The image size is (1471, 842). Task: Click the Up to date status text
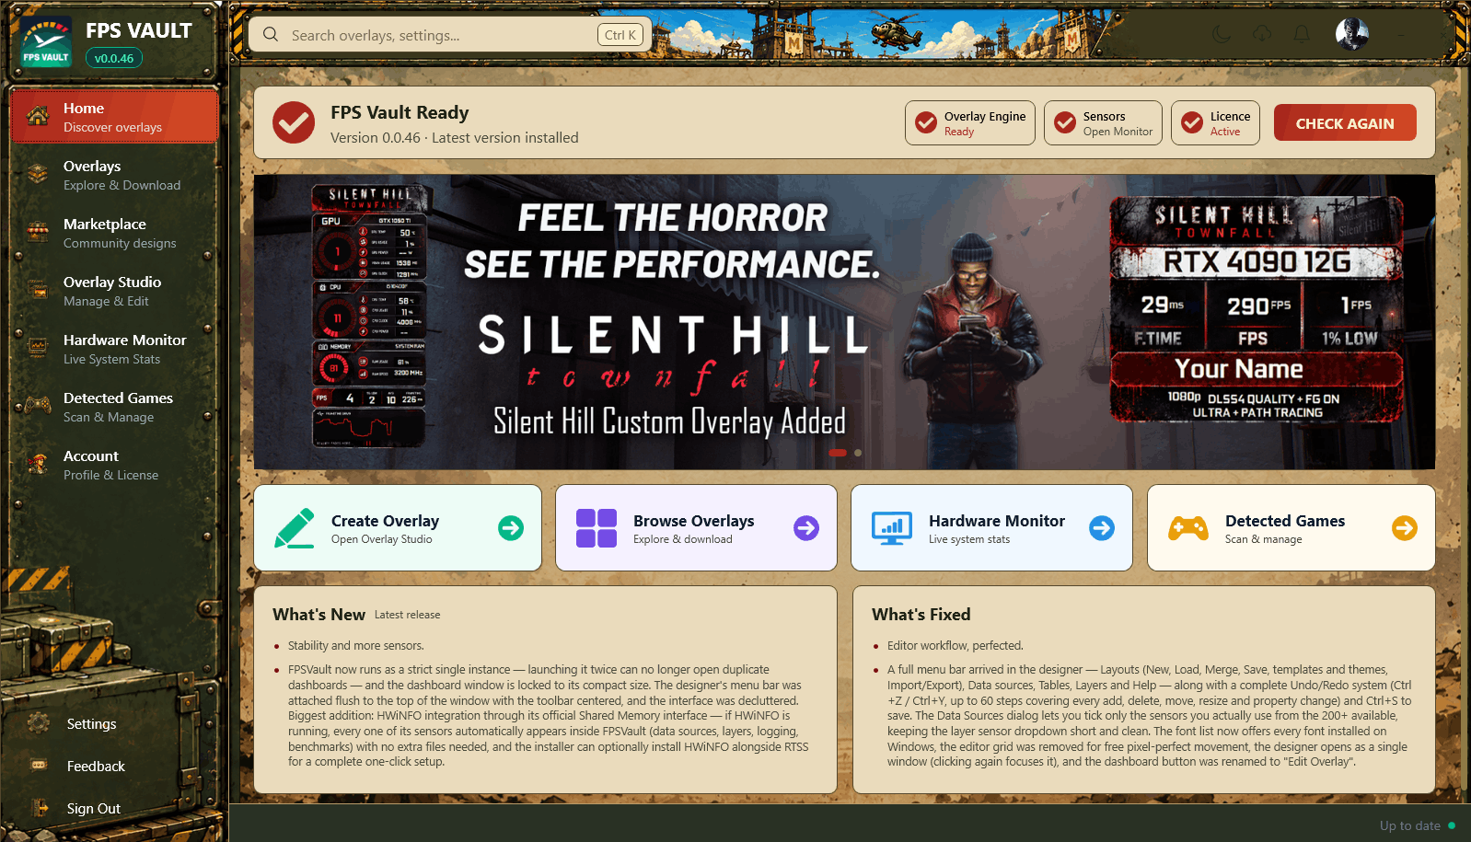point(1409,825)
